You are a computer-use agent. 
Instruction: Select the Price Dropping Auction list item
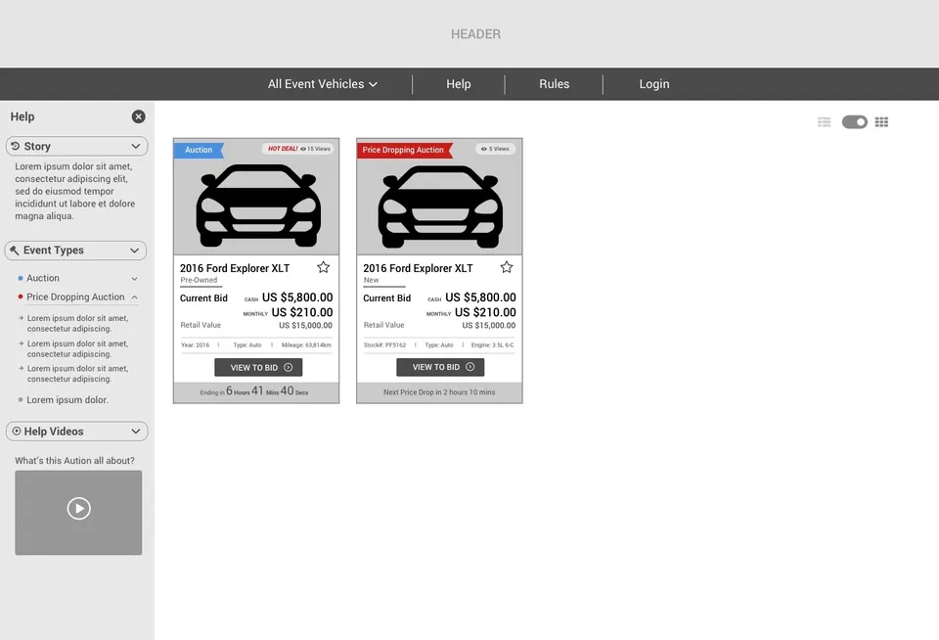(x=75, y=297)
